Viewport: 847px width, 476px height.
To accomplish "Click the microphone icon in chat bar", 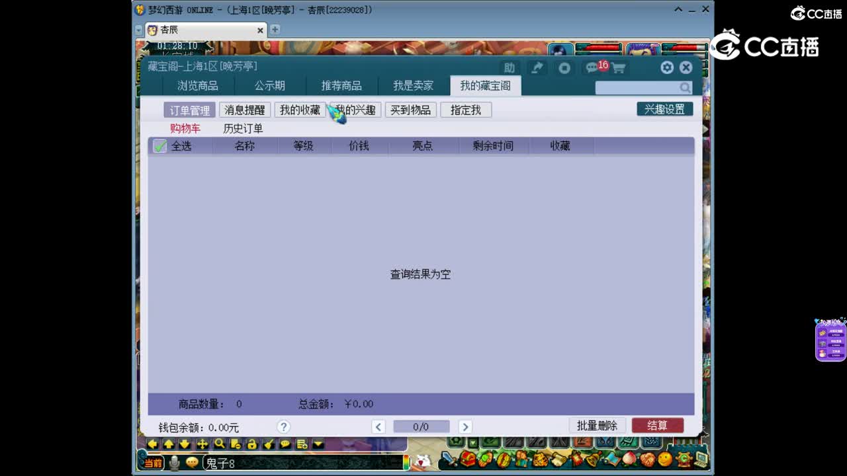I will point(175,463).
